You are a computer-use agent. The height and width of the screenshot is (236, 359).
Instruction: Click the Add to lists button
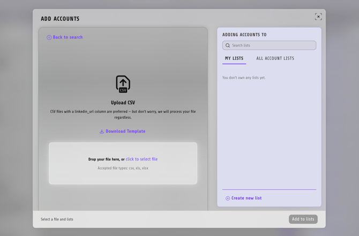[303, 219]
